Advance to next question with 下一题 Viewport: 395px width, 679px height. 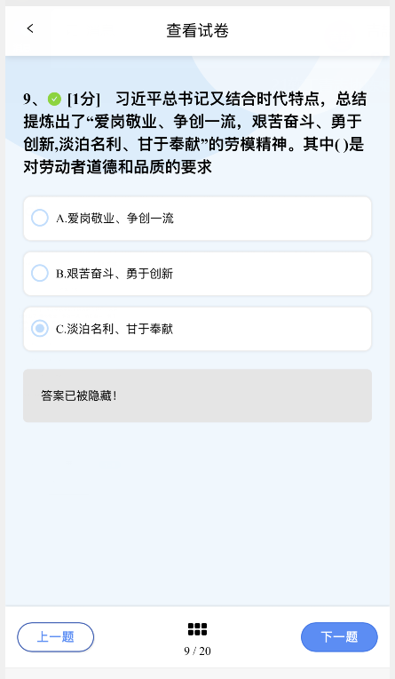point(339,637)
